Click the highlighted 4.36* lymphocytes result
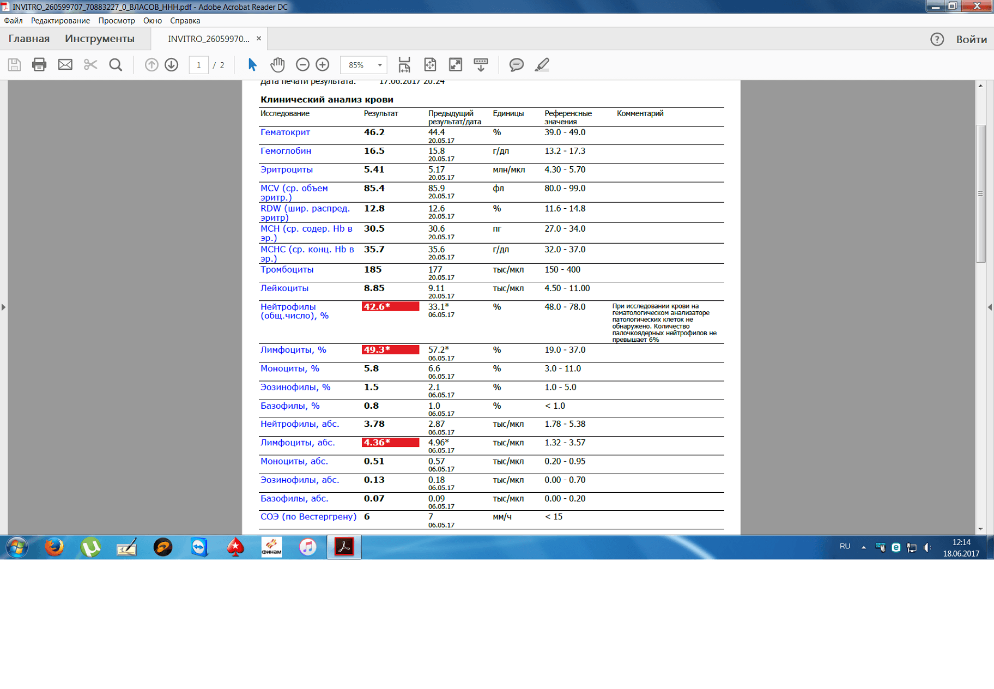 coord(390,442)
